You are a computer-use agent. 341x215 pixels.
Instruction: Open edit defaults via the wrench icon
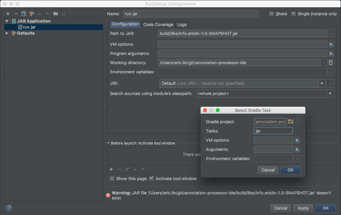point(31,14)
